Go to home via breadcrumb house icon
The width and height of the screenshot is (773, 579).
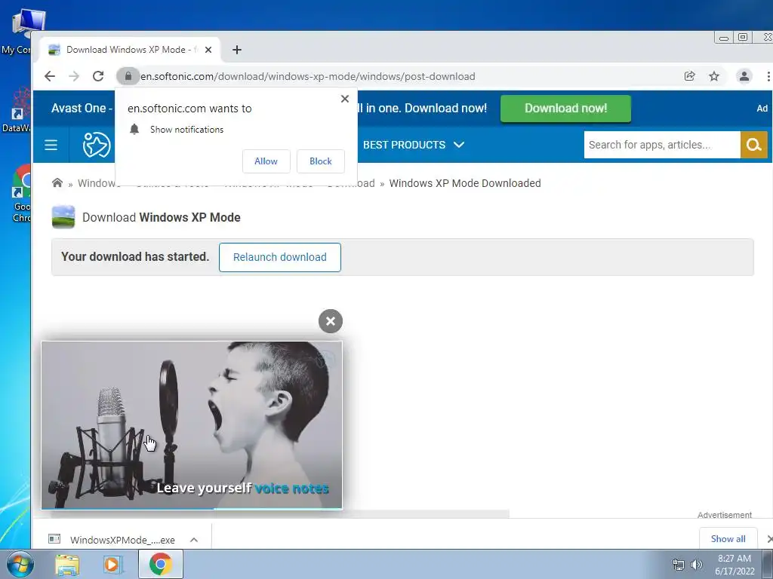(57, 182)
